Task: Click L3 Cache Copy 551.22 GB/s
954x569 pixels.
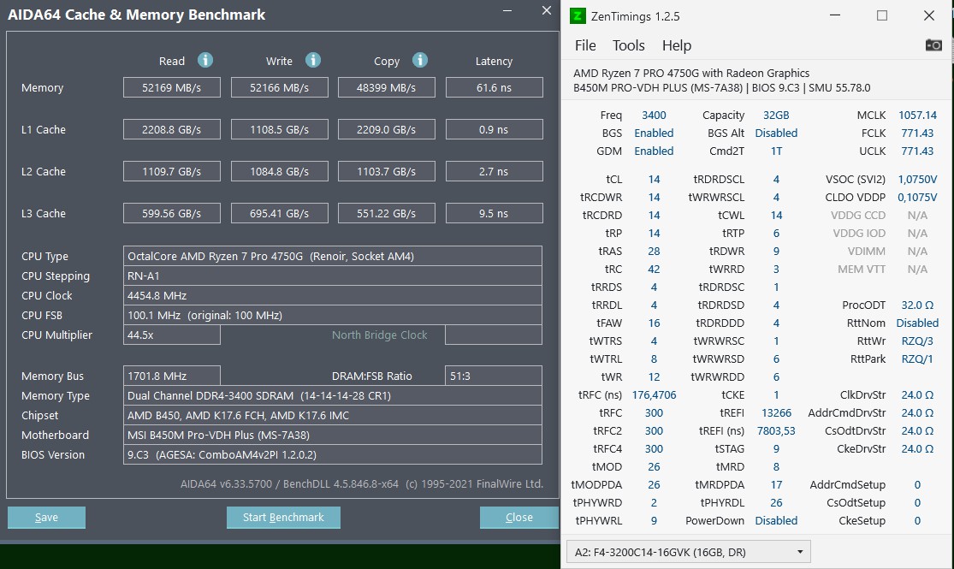Action: (x=387, y=214)
